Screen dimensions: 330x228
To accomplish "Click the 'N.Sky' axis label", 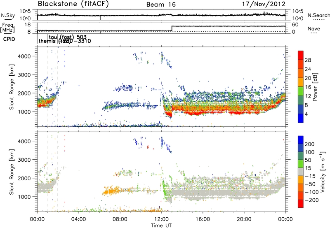I will pyautogui.click(x=8, y=15).
